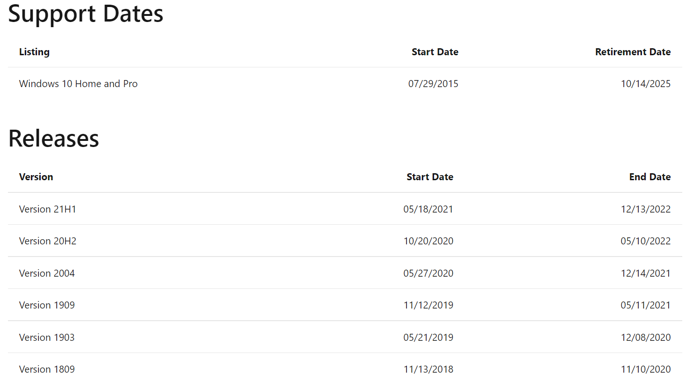Click the 10/20/2020 start date cell
The height and width of the screenshot is (382, 686).
(x=428, y=241)
